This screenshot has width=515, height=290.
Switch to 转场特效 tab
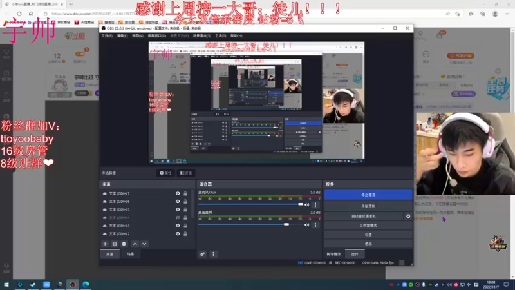(x=333, y=254)
